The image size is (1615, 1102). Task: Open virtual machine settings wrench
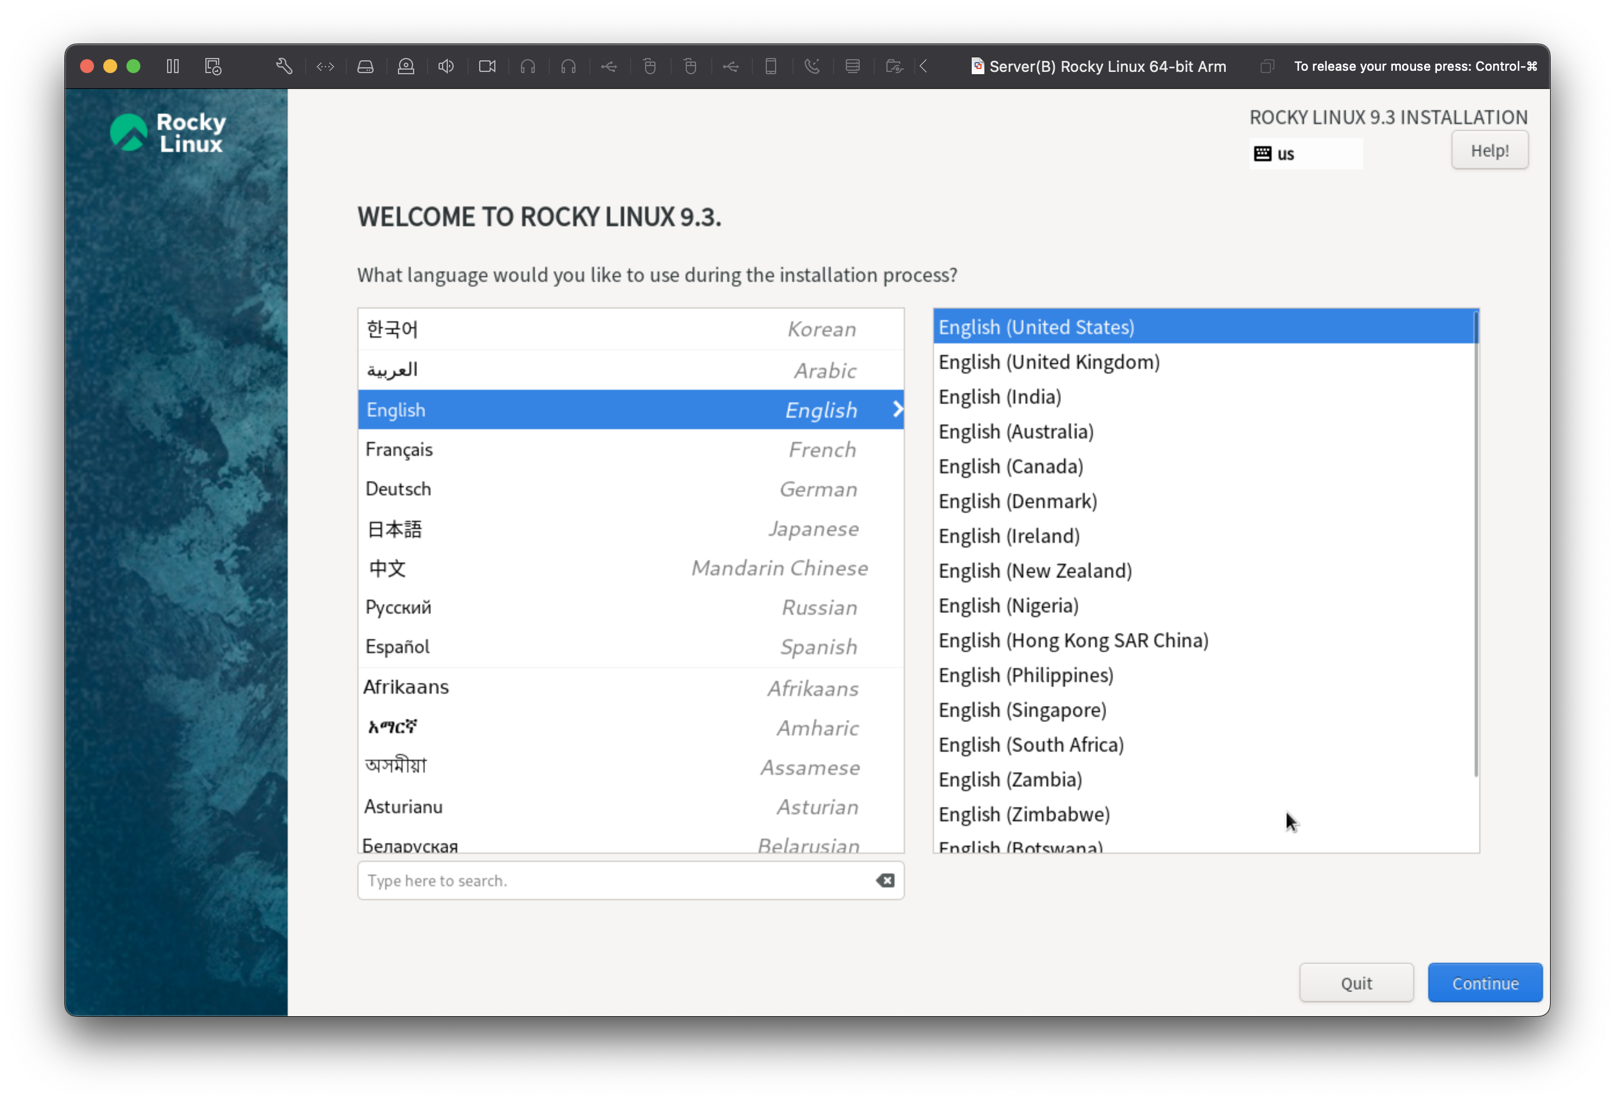[x=284, y=67]
